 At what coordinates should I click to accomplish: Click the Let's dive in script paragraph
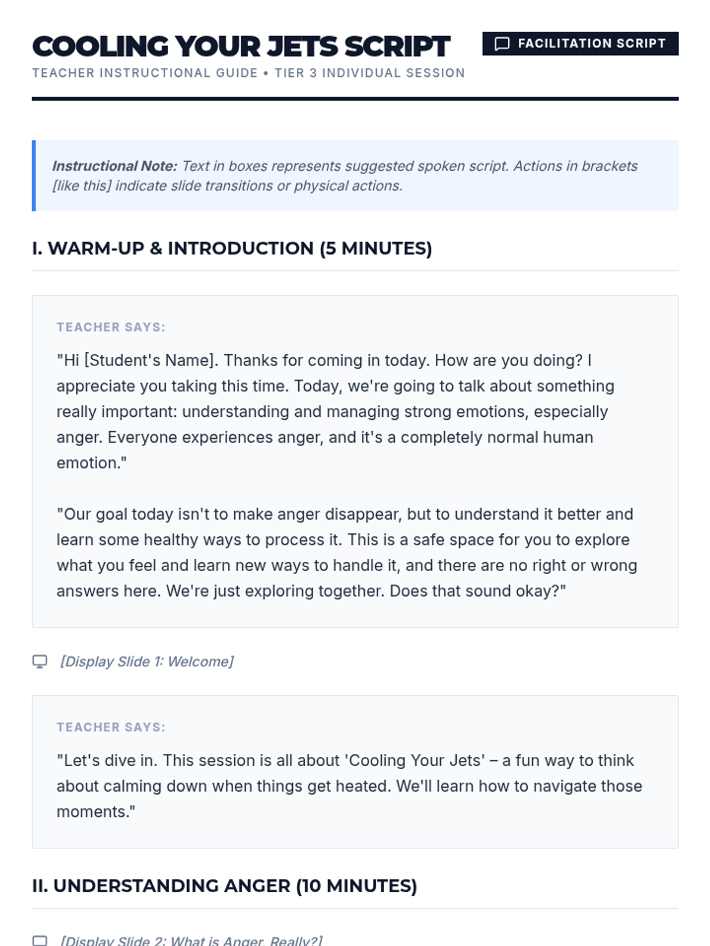(x=349, y=786)
